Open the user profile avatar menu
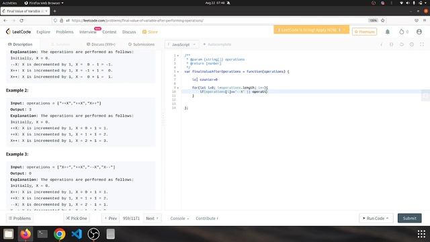Viewport: 430px width, 242px height. (x=419, y=32)
